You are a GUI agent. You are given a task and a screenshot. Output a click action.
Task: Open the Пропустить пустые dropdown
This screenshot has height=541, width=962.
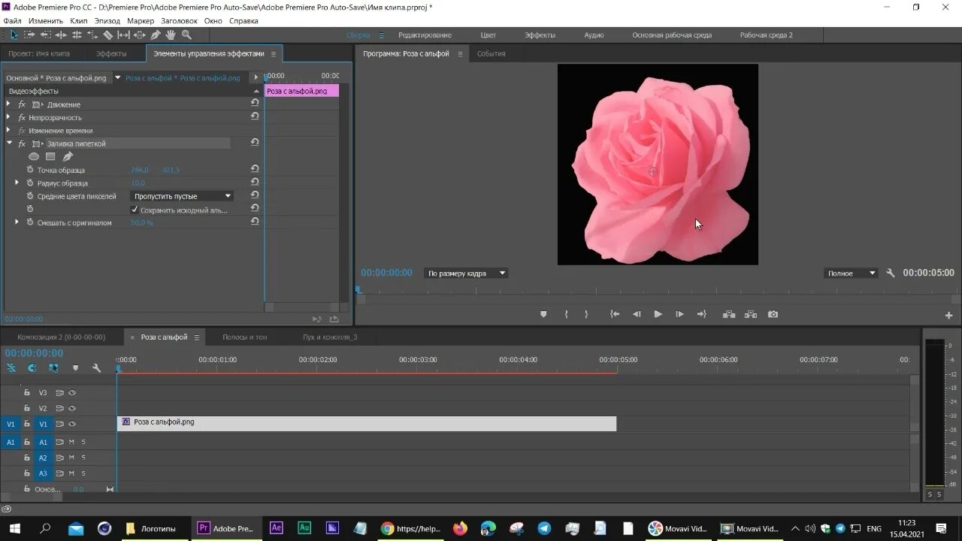(182, 196)
